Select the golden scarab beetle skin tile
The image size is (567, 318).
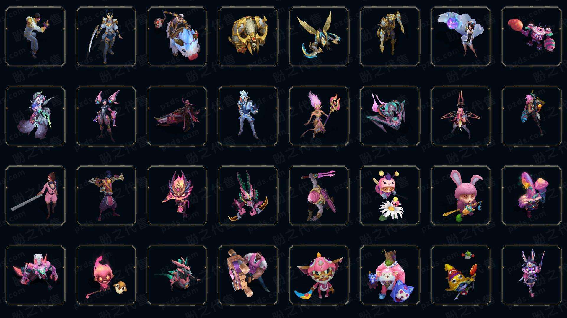(x=248, y=37)
